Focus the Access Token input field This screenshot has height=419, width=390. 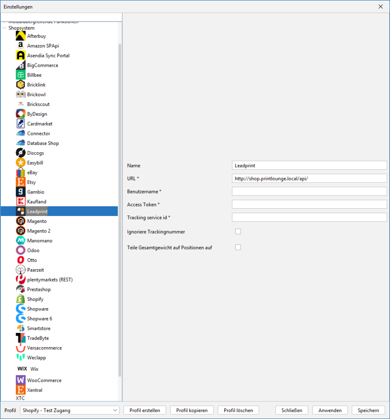(309, 204)
